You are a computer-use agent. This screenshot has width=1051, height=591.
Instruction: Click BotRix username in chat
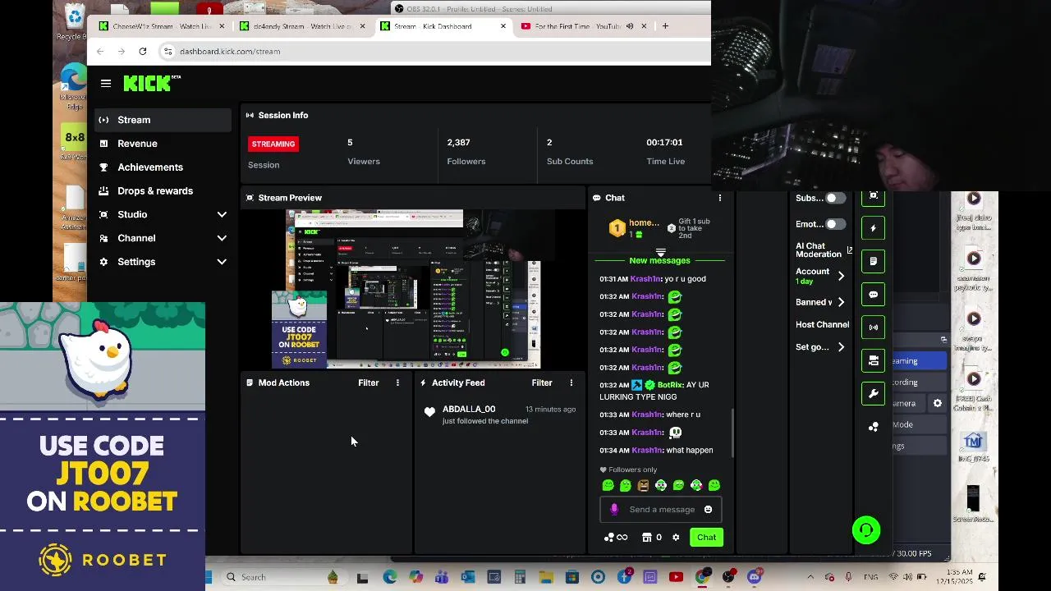tap(671, 385)
